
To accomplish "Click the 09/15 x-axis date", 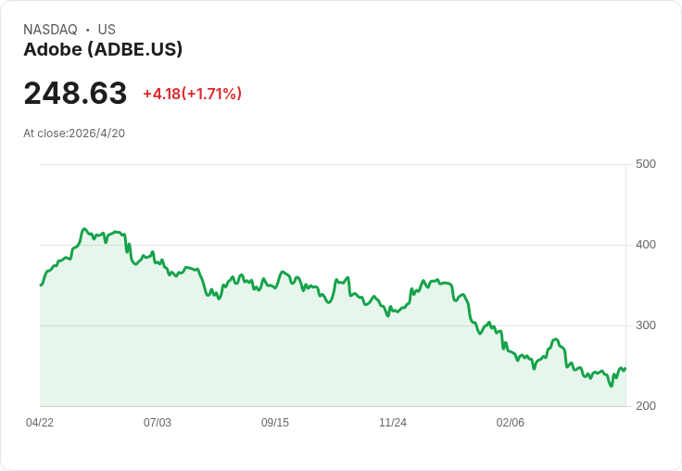I will coord(275,423).
